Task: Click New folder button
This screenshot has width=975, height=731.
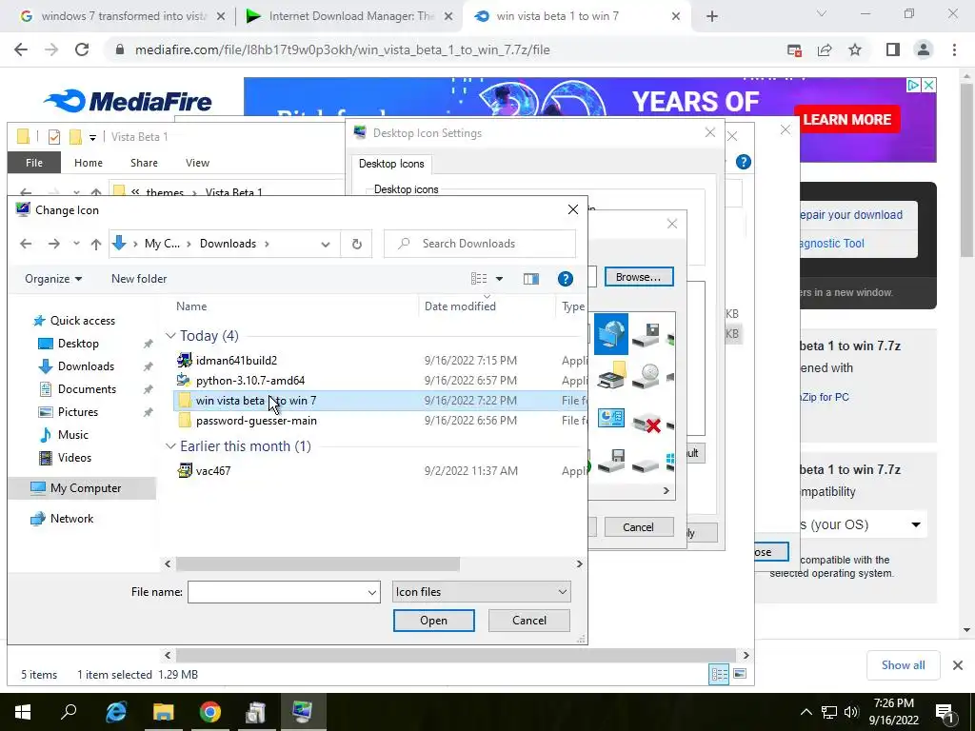Action: [139, 279]
